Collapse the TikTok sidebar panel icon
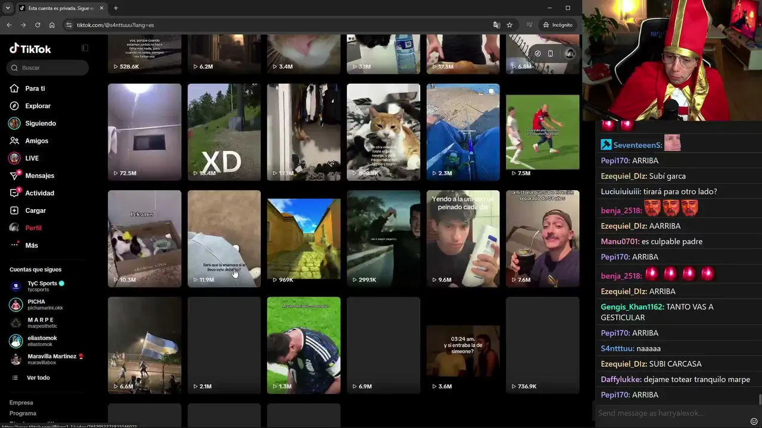Screen dimensions: 762x428 coord(85,48)
